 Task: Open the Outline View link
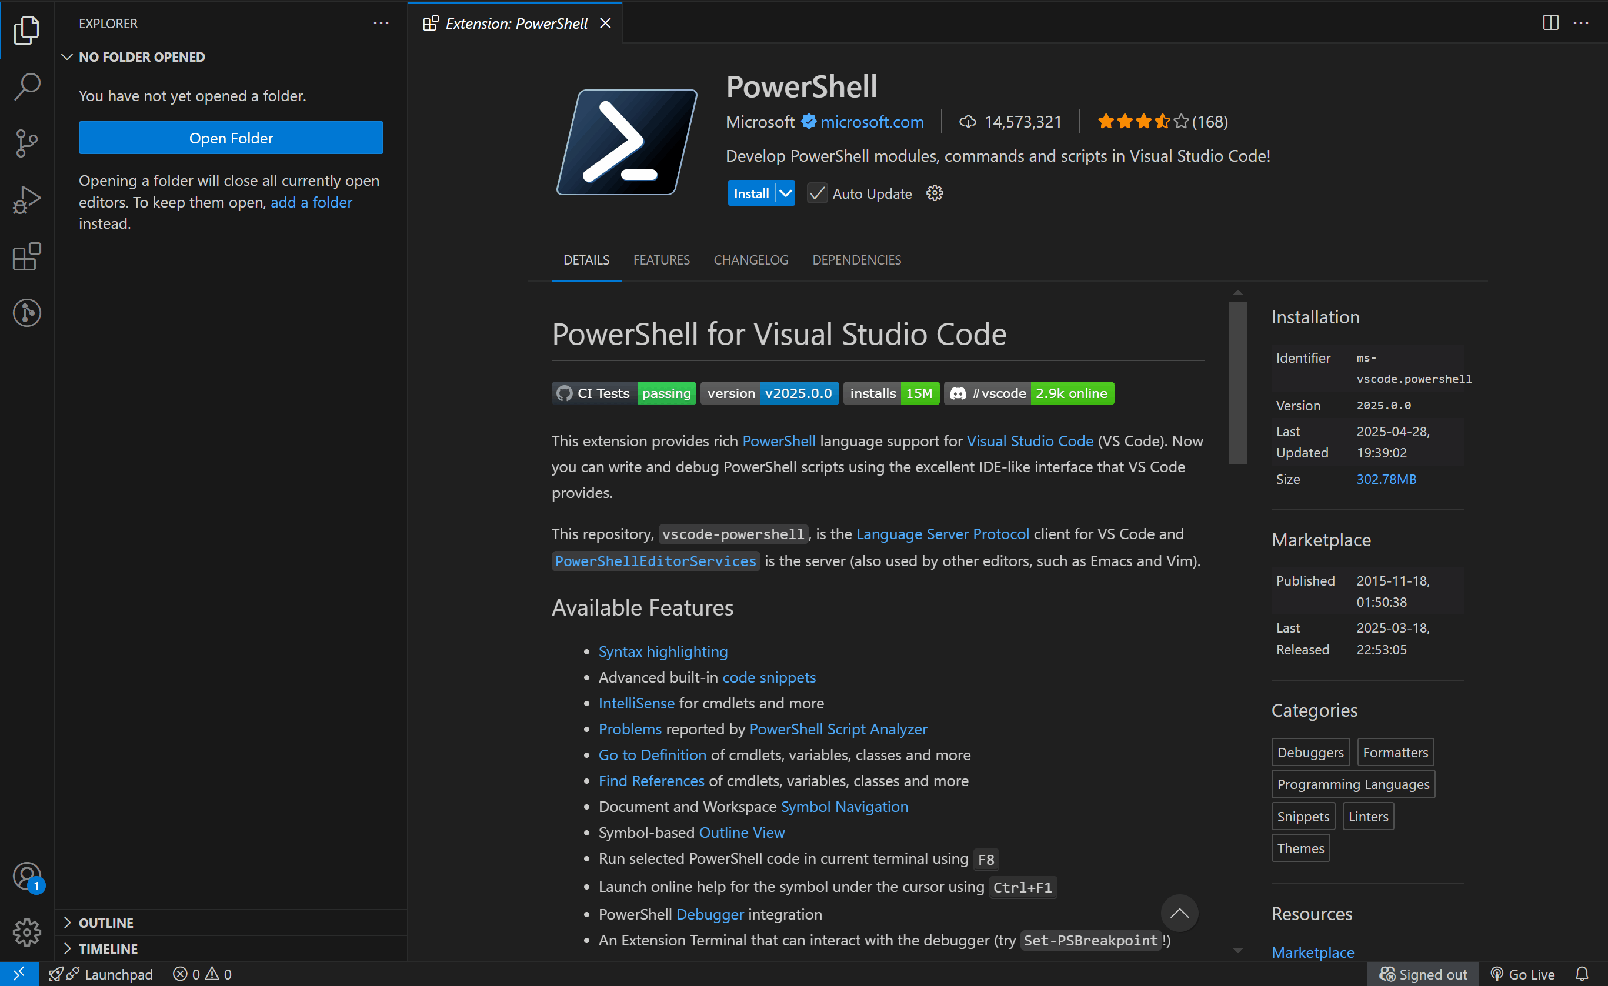coord(741,832)
